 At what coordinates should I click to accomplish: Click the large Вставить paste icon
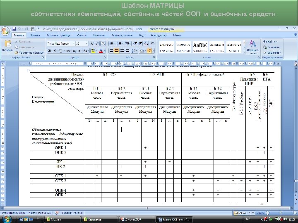tap(8, 44)
